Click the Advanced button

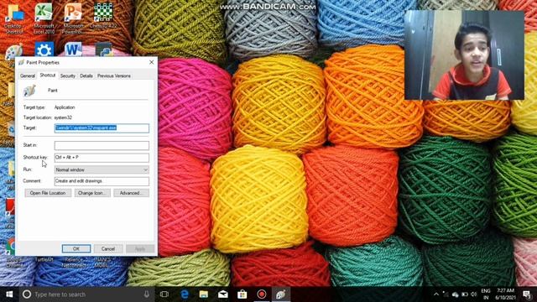[131, 193]
